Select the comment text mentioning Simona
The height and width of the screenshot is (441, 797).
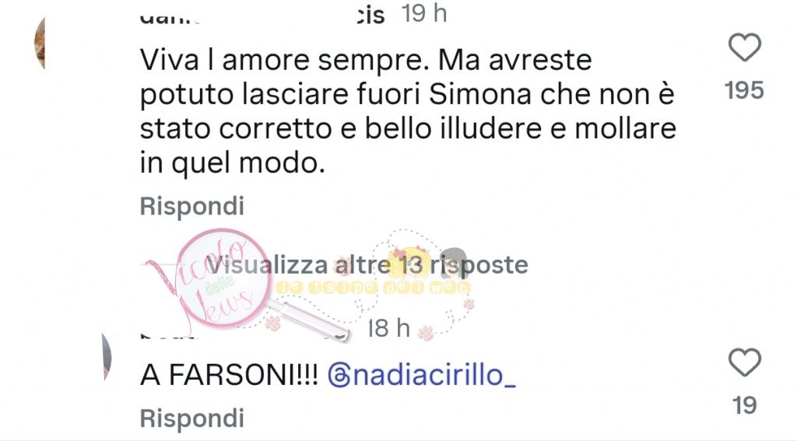pyautogui.click(x=408, y=111)
